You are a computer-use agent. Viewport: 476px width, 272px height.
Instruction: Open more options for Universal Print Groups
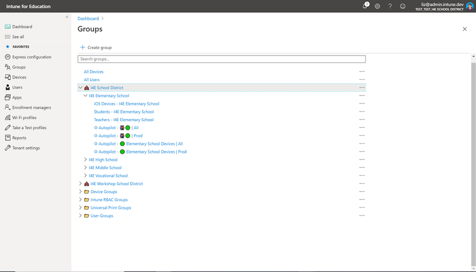tap(362, 208)
